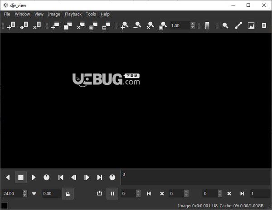Decrement current frame with stepper down arrow
Screen dimensions: 272x210
[138, 195]
